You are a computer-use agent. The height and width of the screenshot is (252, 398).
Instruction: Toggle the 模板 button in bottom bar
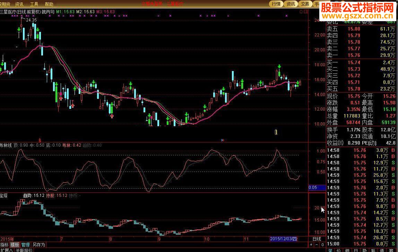click(x=15, y=245)
